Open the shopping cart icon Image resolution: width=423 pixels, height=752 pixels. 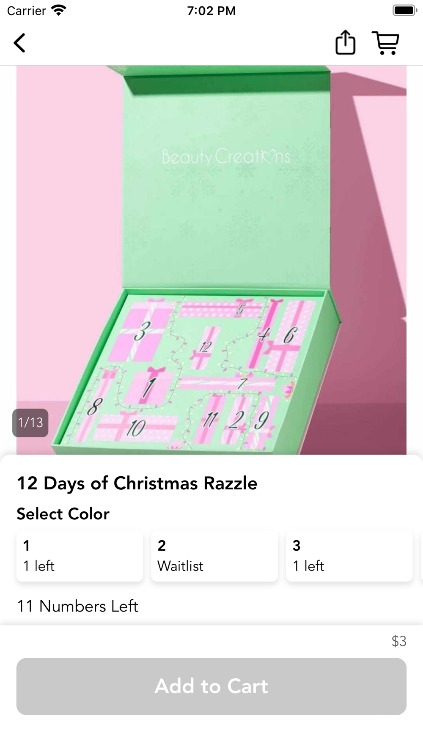pyautogui.click(x=385, y=43)
